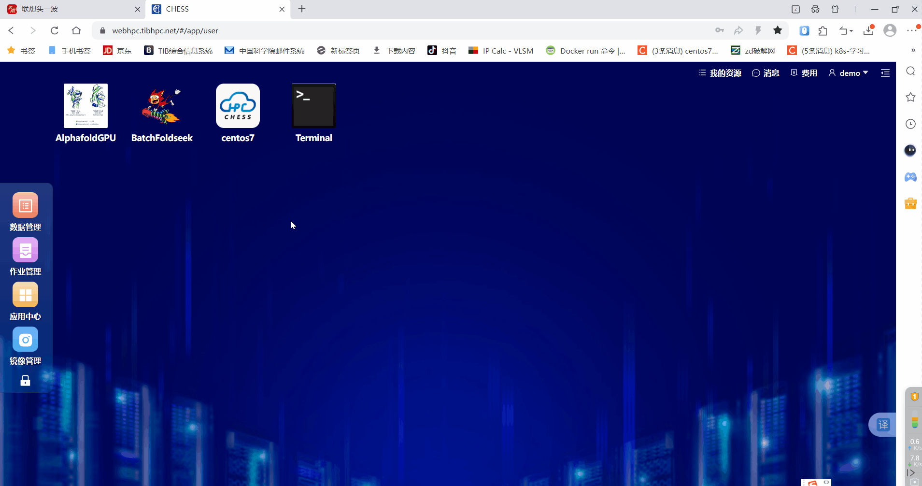The image size is (922, 486).
Task: Toggle the bookmark star in address bar
Action: (x=778, y=30)
